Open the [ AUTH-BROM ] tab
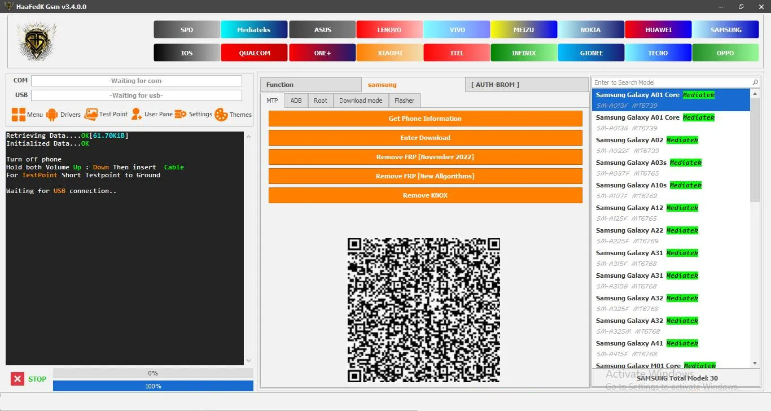 pyautogui.click(x=527, y=85)
